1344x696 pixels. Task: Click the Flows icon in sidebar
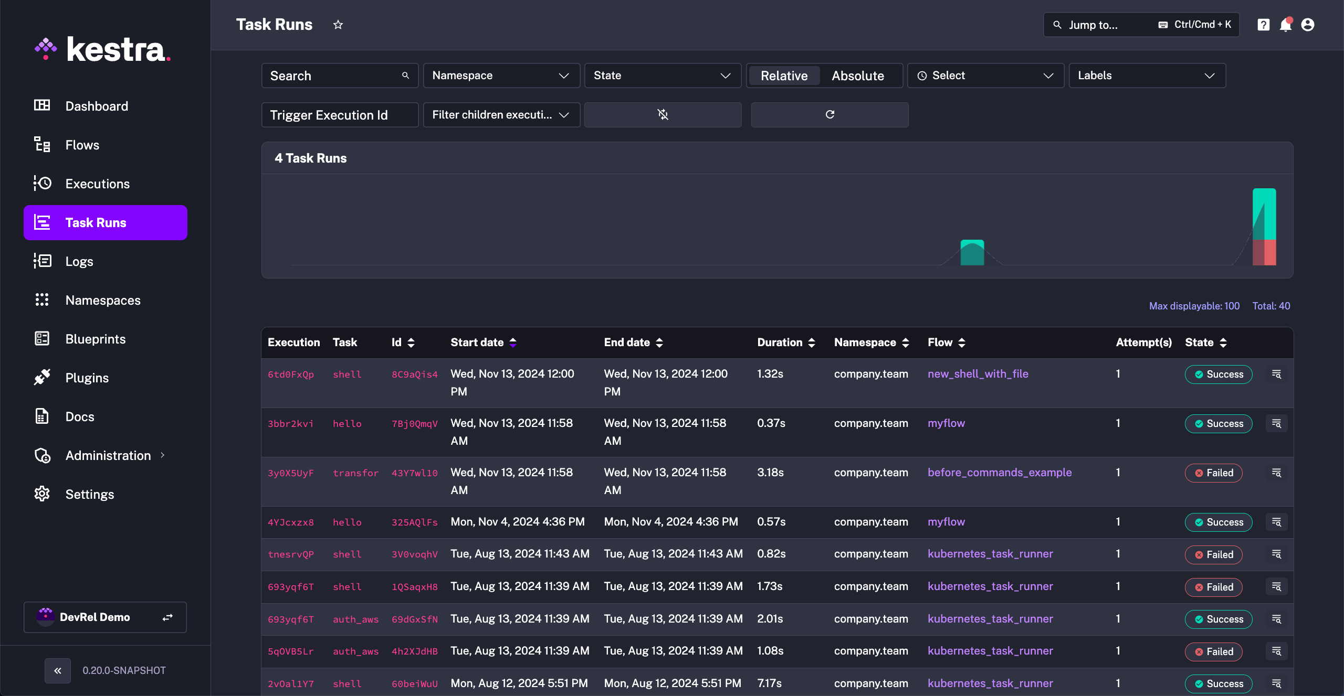pos(42,145)
